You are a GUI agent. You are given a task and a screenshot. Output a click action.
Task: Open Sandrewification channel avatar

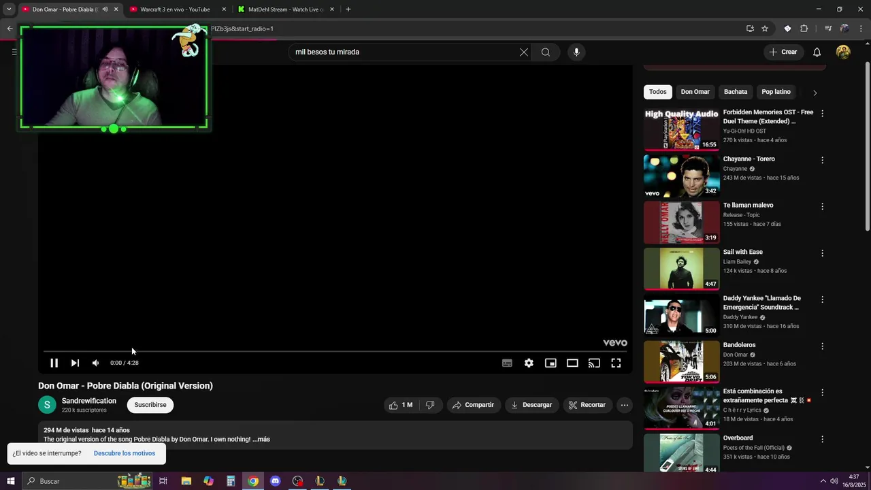click(47, 405)
